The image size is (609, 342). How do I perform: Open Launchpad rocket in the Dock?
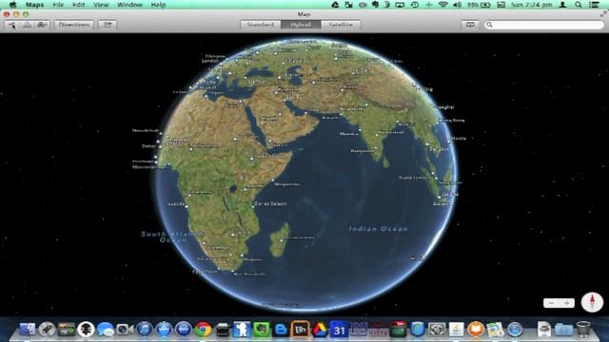47,330
